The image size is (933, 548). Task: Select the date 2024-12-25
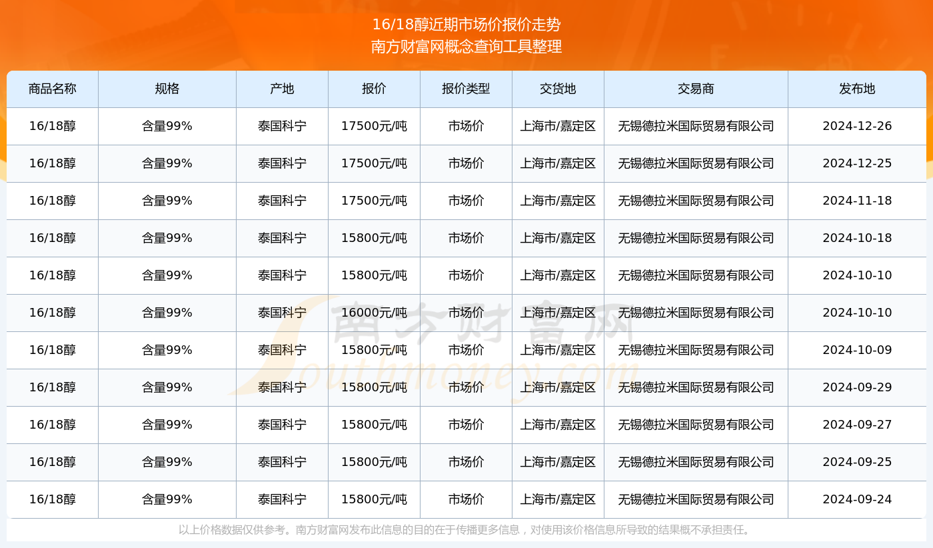click(x=857, y=163)
